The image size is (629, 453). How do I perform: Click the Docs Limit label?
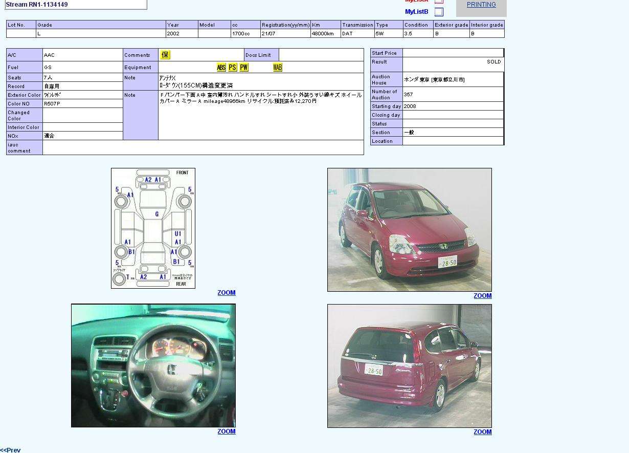pos(258,55)
